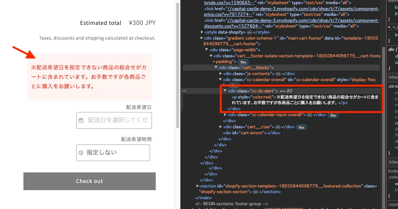Screen dimensions: 398x209
Task: Click the flex badge beside cart__footer div
Action: point(243,62)
